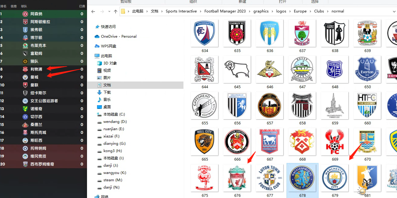Screen dimensions: 397x198
Task: Open OneDrive - Personal in navigation pane
Action: click(x=119, y=36)
